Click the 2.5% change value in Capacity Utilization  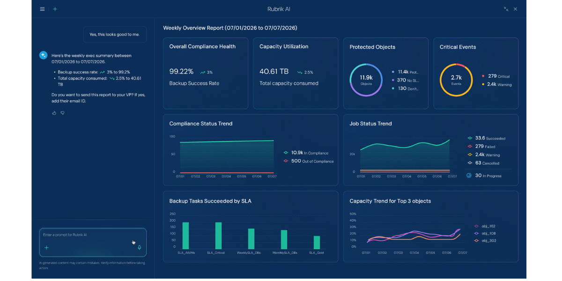tap(309, 73)
